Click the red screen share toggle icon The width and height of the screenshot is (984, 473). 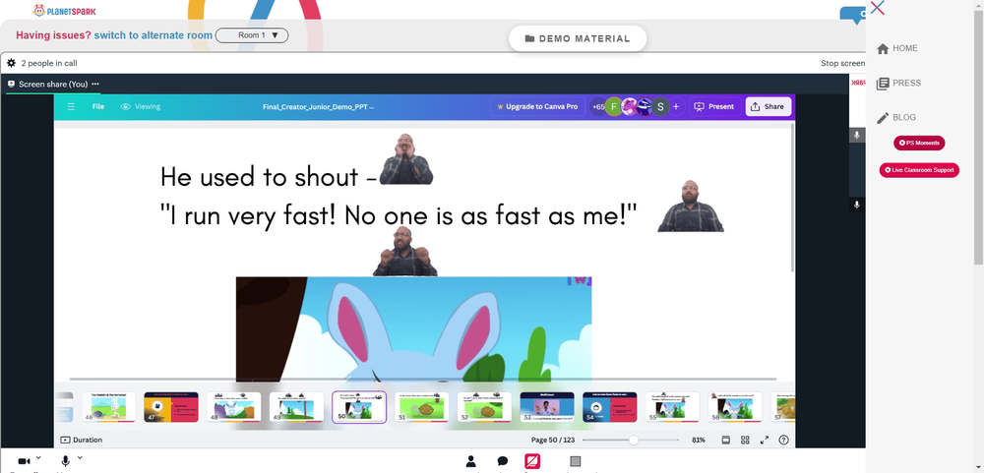[x=532, y=462]
